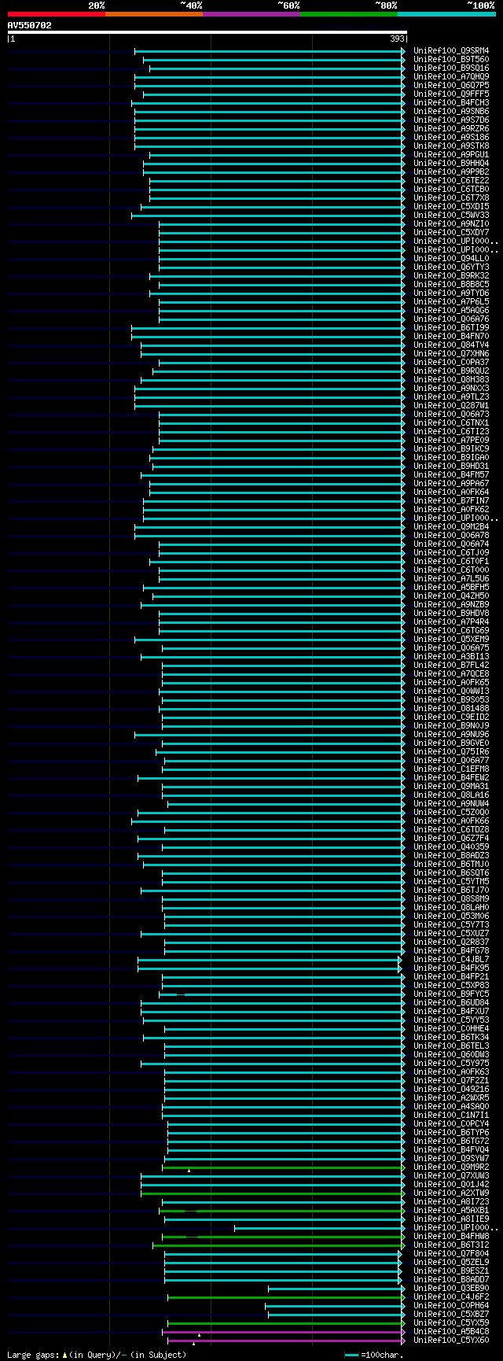
Task: Select the UniRef100_A7QHQ9 label
Action: (x=451, y=77)
